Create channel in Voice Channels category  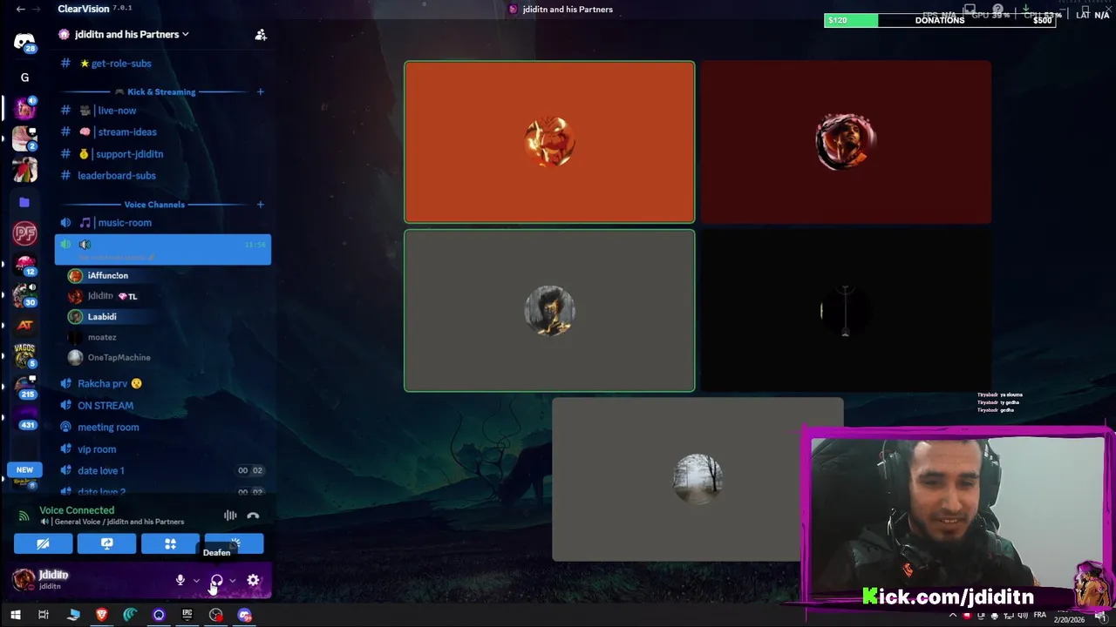[x=260, y=205]
